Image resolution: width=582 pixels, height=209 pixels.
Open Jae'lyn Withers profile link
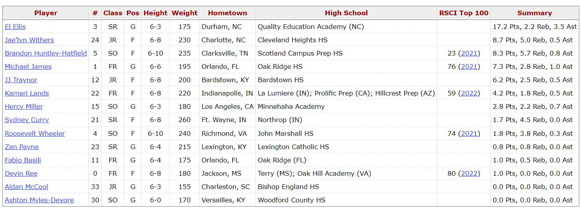[x=29, y=40]
